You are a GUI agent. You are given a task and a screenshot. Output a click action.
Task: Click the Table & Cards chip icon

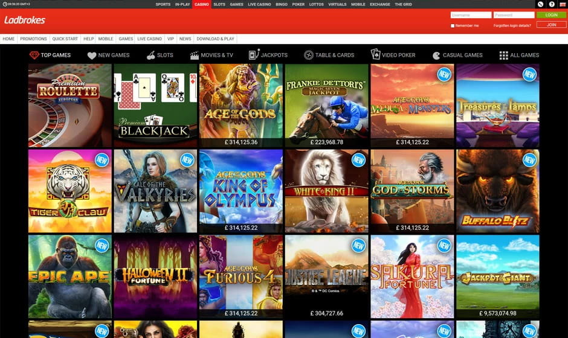click(309, 55)
